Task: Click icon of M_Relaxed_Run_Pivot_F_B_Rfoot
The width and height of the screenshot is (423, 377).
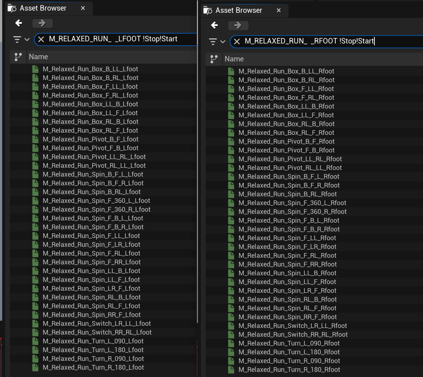Action: point(231,150)
